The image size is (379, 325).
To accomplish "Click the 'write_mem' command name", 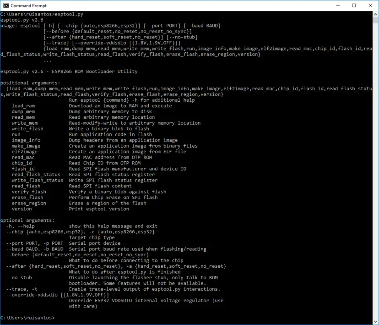I will [25, 123].
